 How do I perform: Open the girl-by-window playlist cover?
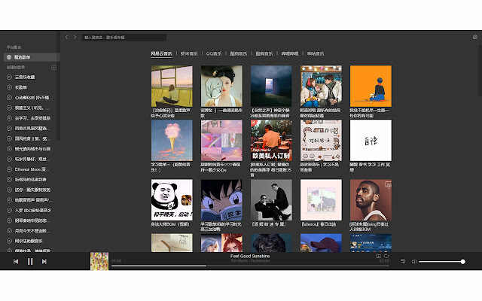[x=172, y=86]
